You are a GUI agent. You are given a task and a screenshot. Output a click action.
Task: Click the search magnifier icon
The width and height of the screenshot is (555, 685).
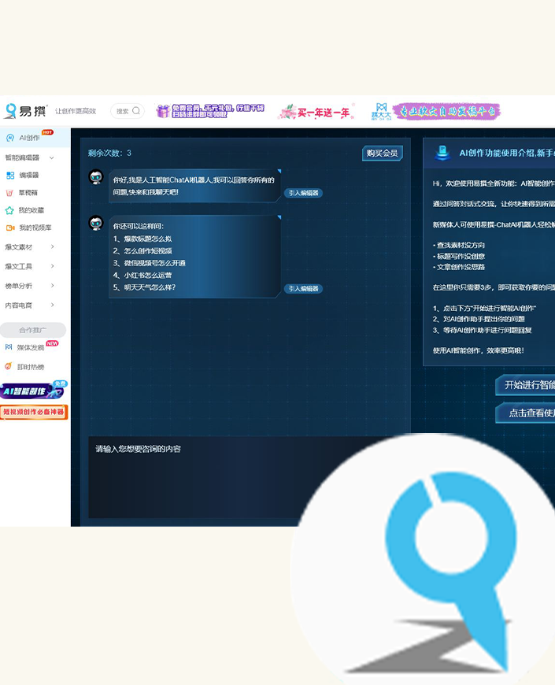pos(136,111)
